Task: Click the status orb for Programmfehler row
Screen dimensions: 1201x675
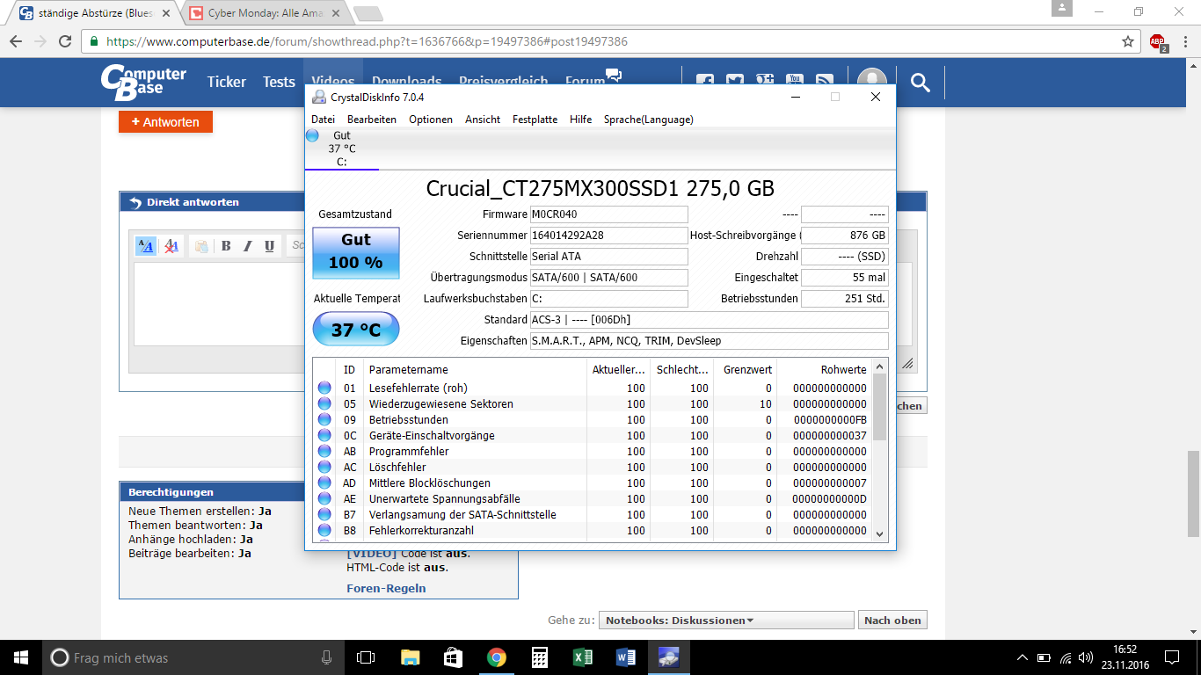Action: point(324,451)
